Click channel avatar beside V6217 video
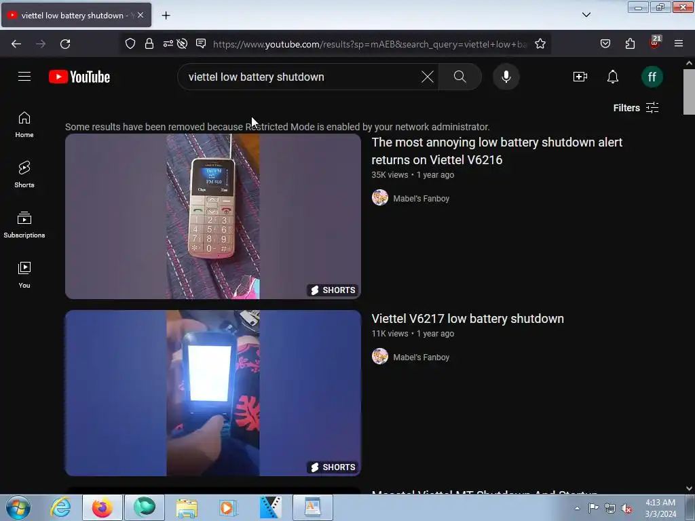695x521 pixels. (380, 356)
